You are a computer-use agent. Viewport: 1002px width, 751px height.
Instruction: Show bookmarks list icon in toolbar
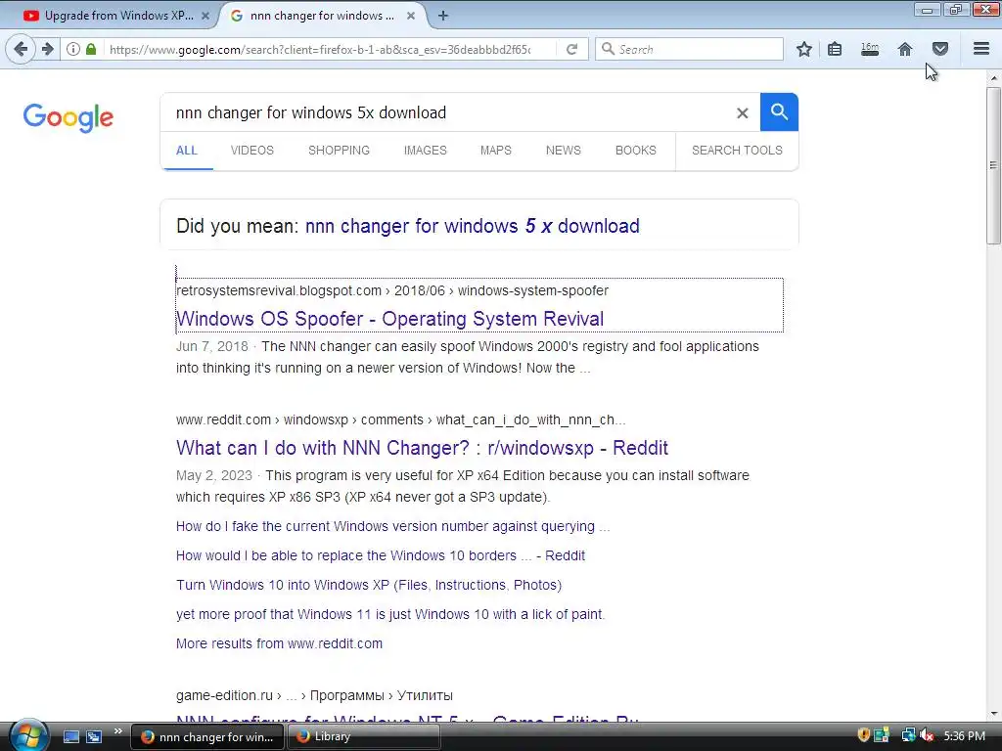tap(835, 49)
